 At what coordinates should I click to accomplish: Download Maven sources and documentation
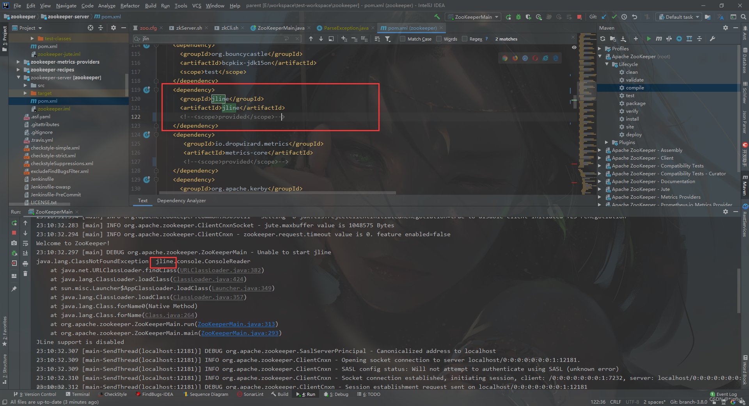tap(623, 39)
